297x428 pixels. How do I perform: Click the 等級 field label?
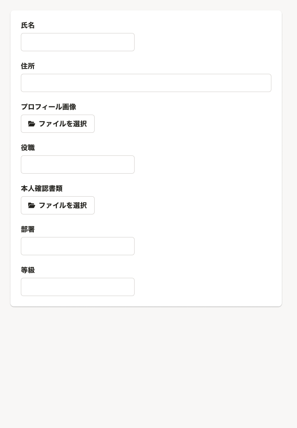28,270
